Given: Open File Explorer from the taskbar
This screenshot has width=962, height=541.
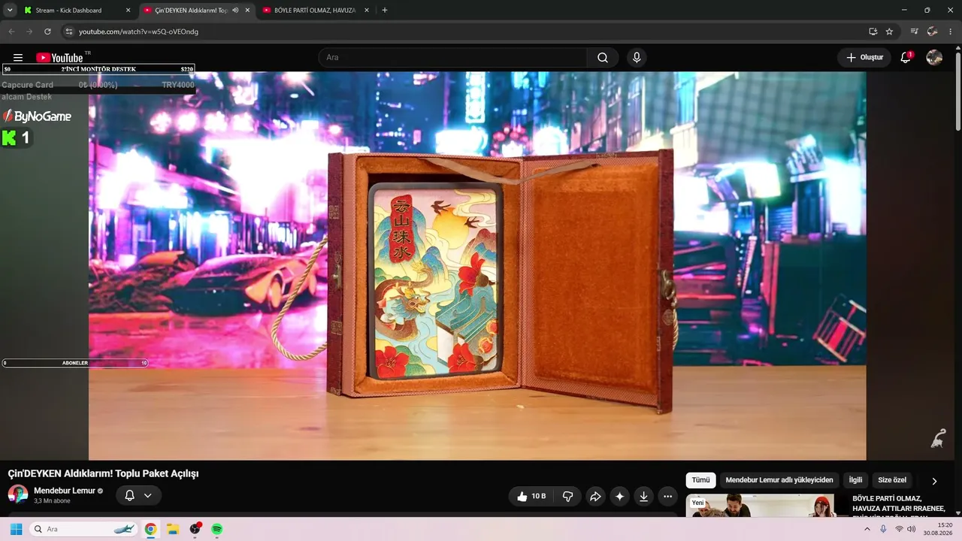Looking at the screenshot, I should point(172,529).
